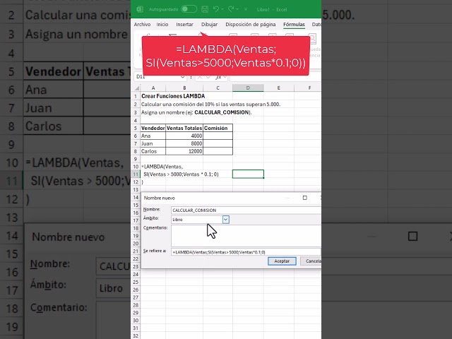The image size is (452, 339).
Task: Select column D header
Action: (x=248, y=88)
